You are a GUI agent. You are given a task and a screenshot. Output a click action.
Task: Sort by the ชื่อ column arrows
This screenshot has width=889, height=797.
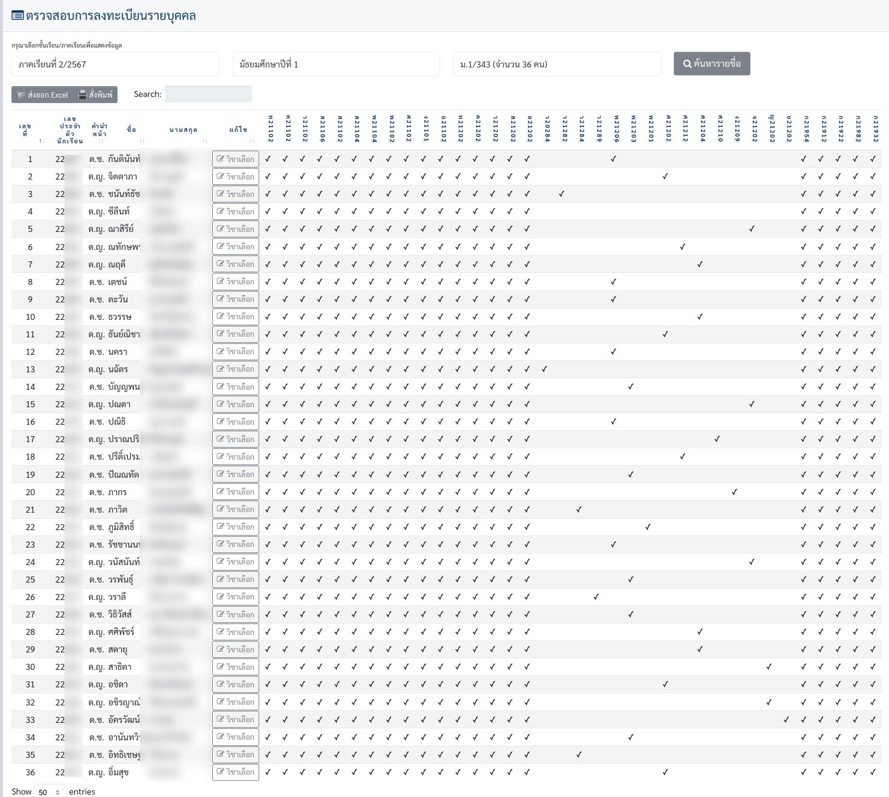pos(142,141)
